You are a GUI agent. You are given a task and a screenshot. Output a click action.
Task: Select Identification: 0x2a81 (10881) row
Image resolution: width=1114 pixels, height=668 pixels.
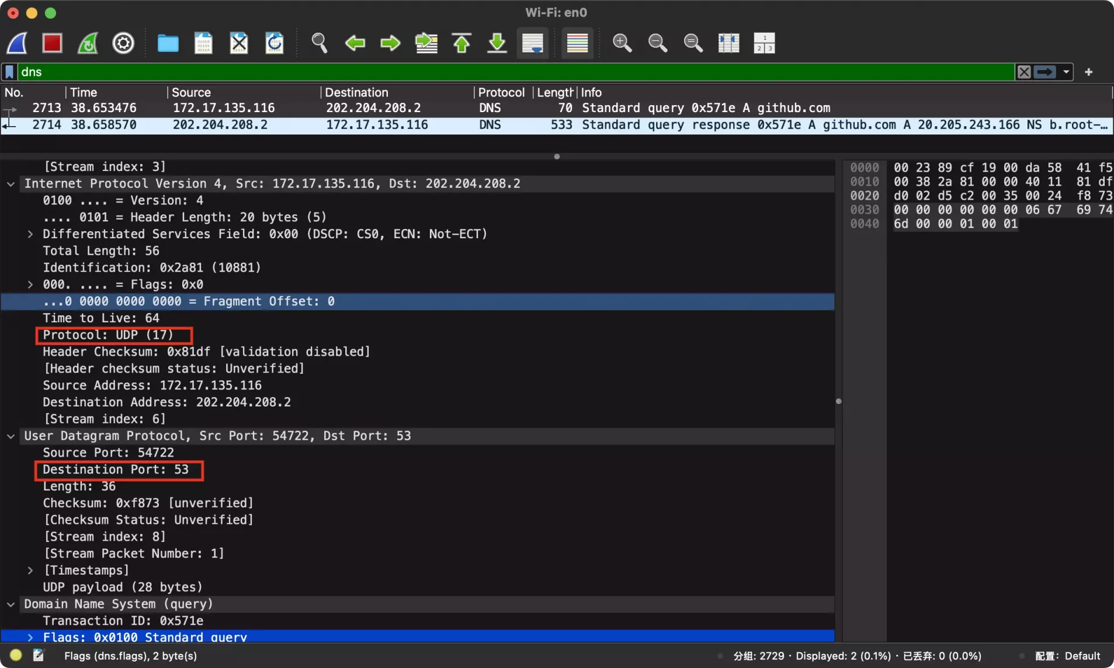point(417,268)
